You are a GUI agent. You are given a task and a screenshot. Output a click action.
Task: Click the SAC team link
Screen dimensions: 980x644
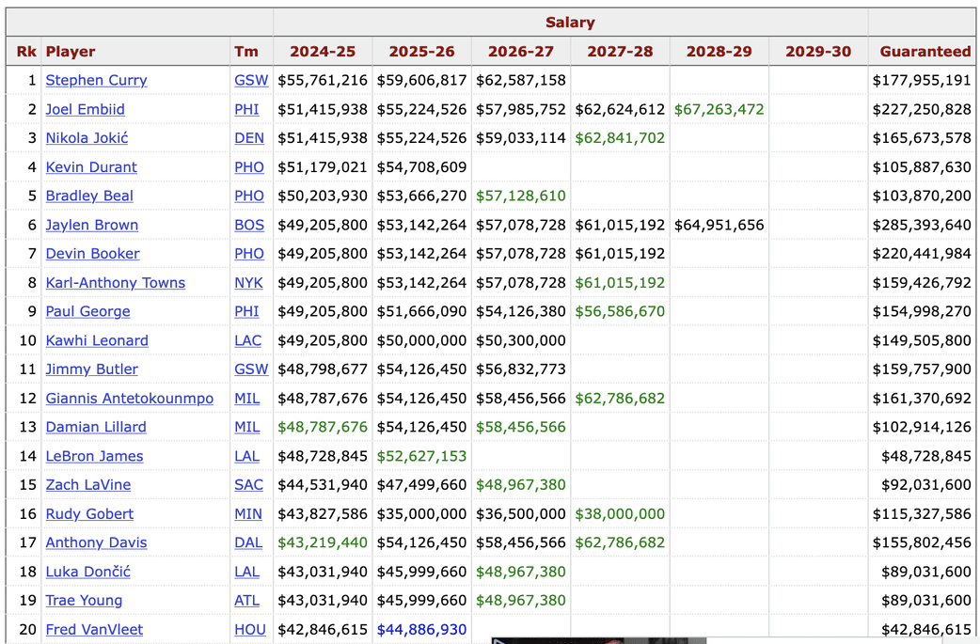tap(248, 485)
